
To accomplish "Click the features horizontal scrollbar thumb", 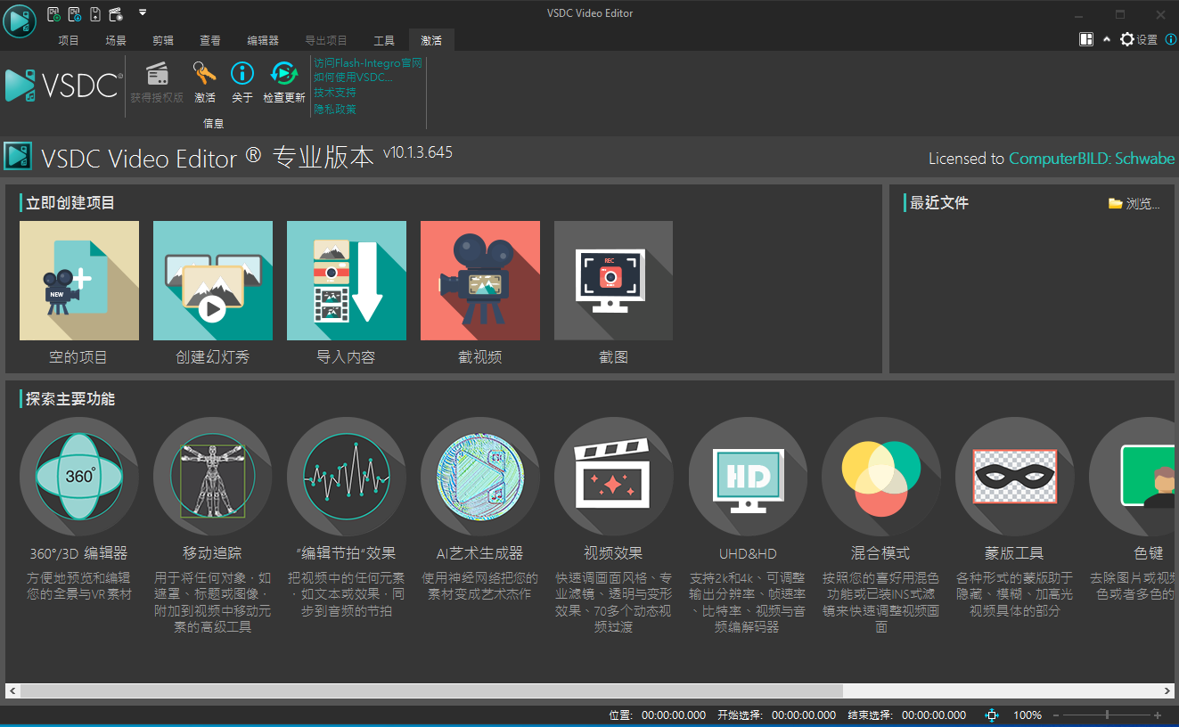I will pos(431,690).
